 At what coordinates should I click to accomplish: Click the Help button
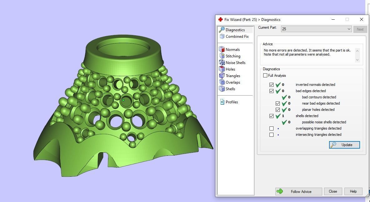[x=353, y=191]
